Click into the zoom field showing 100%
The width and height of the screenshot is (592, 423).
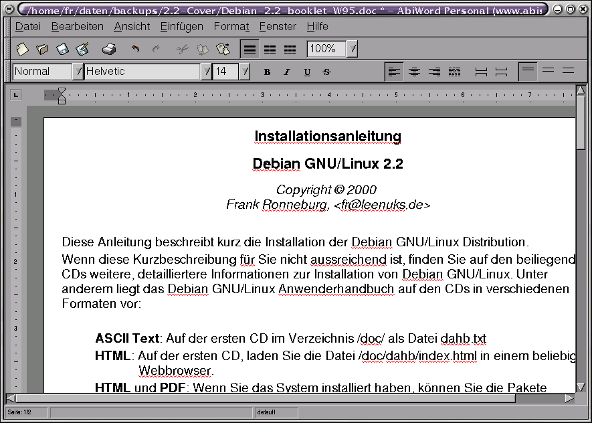326,49
